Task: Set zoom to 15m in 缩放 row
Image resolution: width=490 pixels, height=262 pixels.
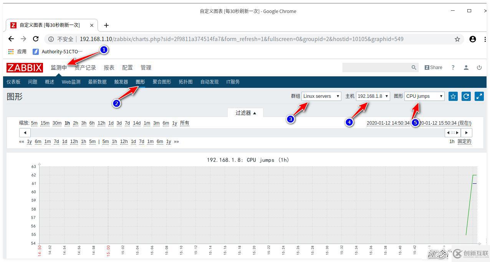Action: pyautogui.click(x=45, y=123)
